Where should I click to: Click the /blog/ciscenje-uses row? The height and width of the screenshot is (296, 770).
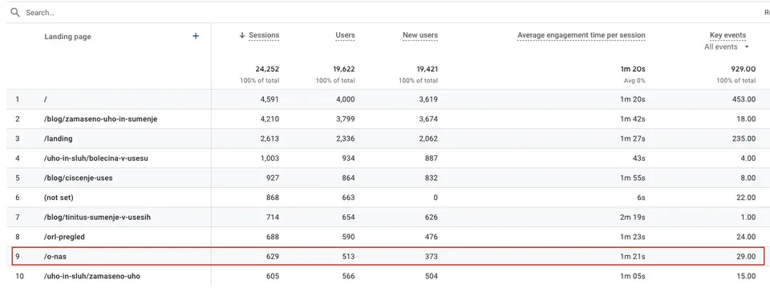[388, 178]
